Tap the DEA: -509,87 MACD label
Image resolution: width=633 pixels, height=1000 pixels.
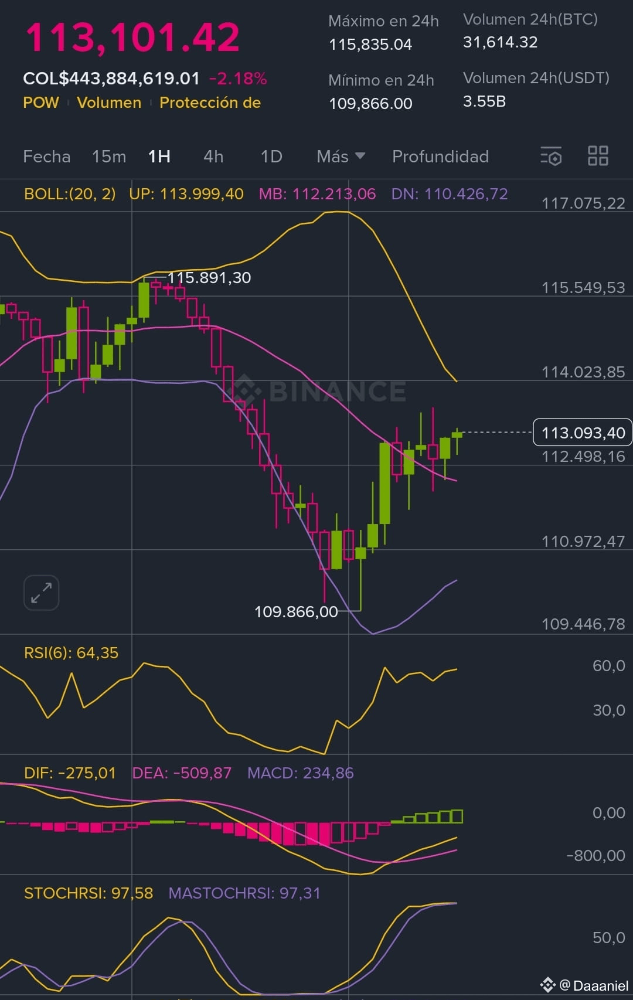pos(182,773)
